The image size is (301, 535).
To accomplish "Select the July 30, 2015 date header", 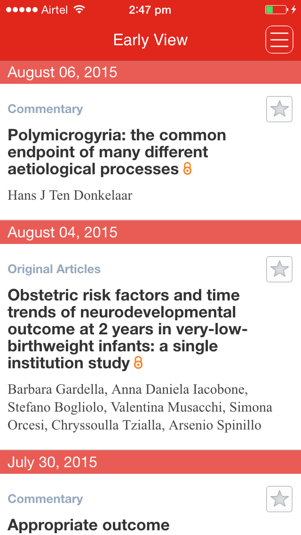I will (150, 462).
